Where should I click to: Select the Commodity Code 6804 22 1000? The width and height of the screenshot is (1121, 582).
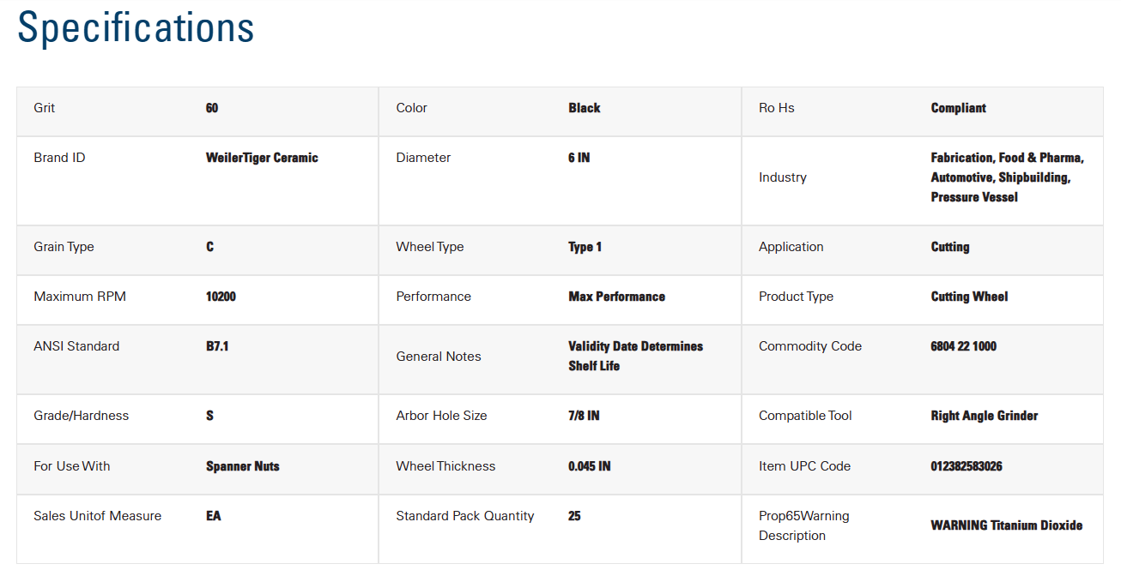tap(963, 346)
